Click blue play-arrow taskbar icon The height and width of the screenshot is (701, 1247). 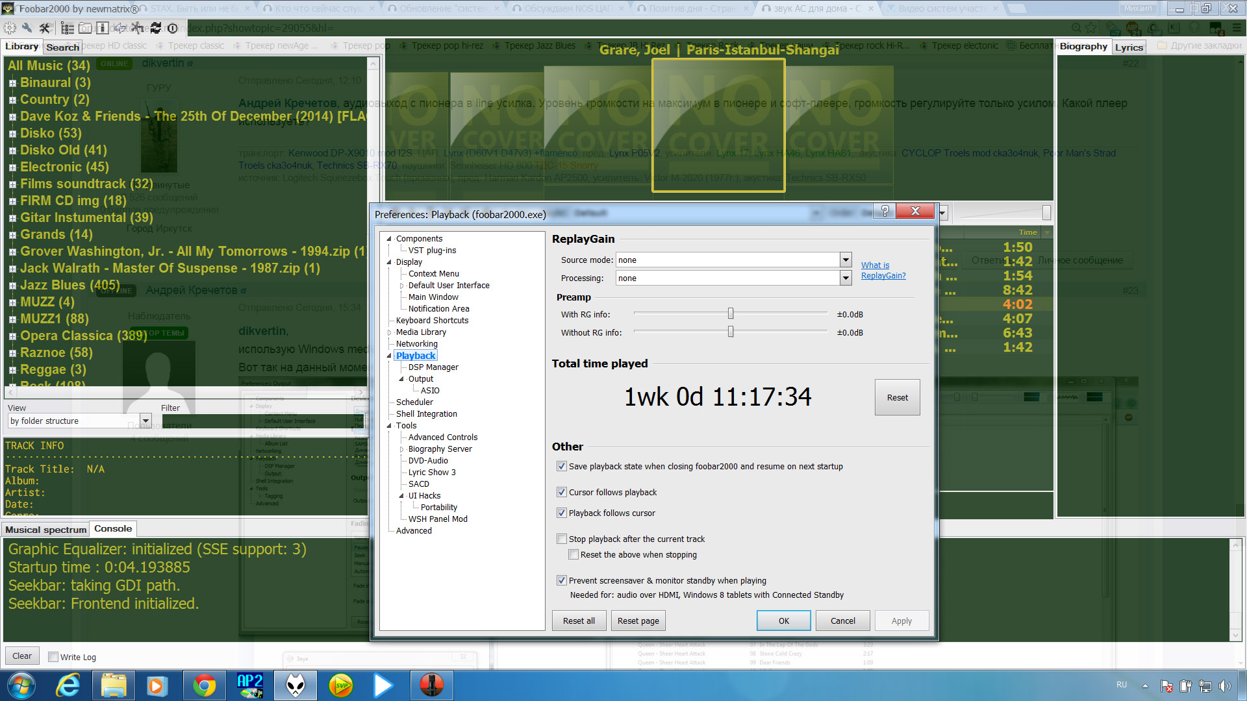(x=383, y=685)
